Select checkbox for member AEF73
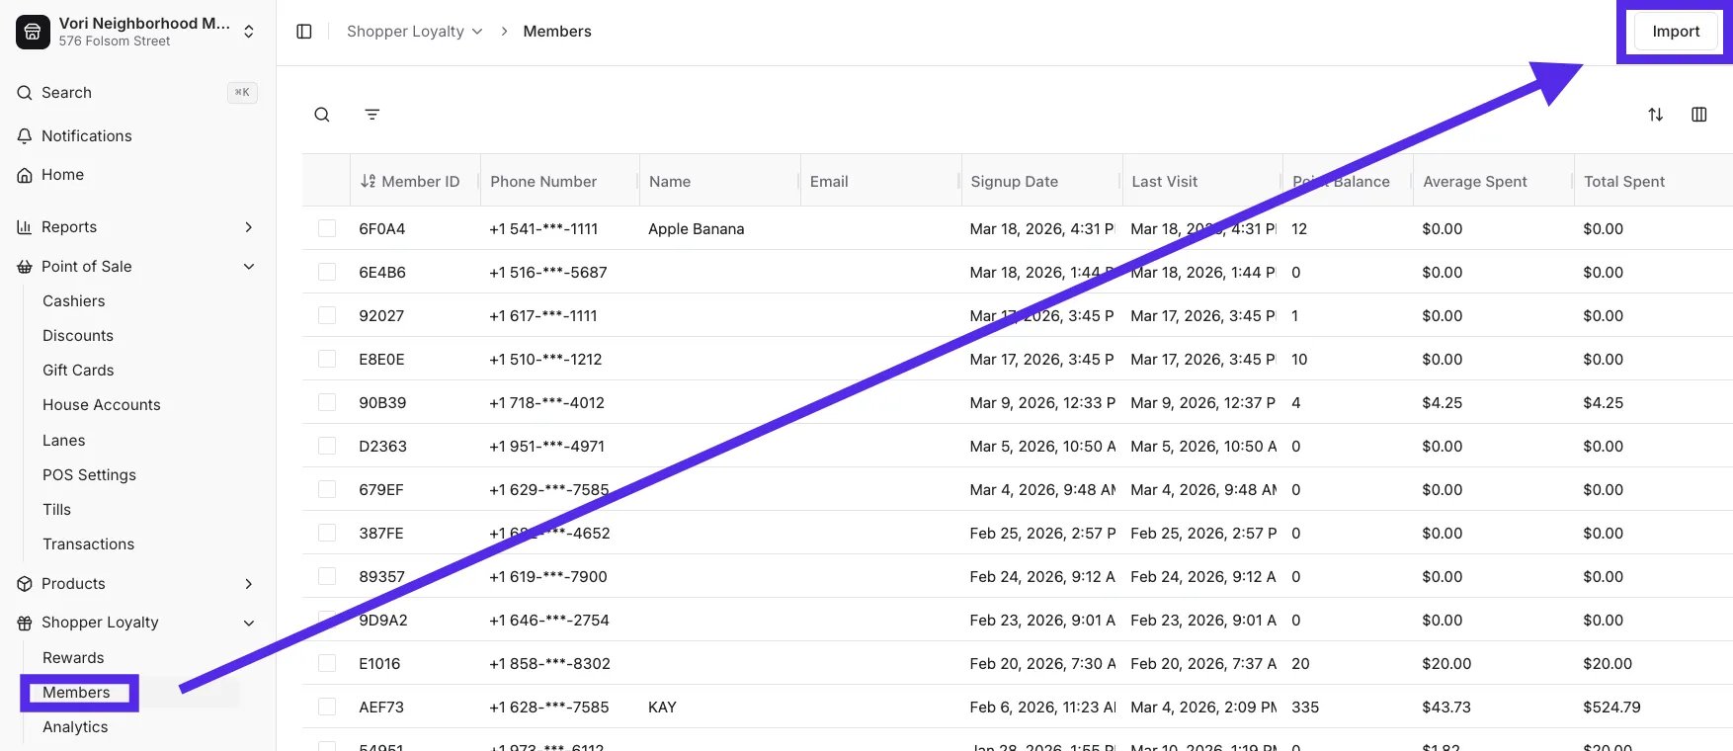 coord(327,707)
